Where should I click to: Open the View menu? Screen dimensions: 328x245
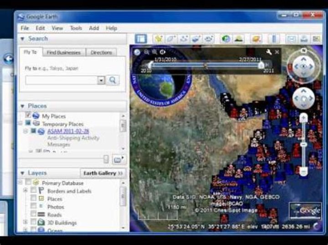(57, 28)
